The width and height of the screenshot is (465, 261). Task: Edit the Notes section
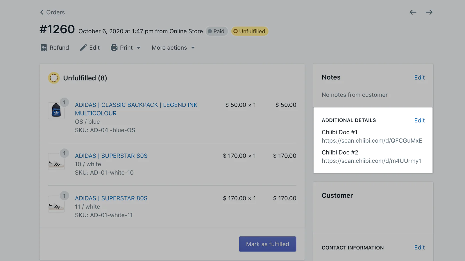(419, 77)
